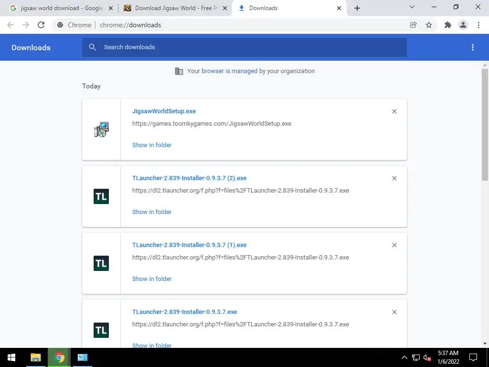The width and height of the screenshot is (489, 367).
Task: Open Chrome's three-dot main menu
Action: (x=478, y=25)
